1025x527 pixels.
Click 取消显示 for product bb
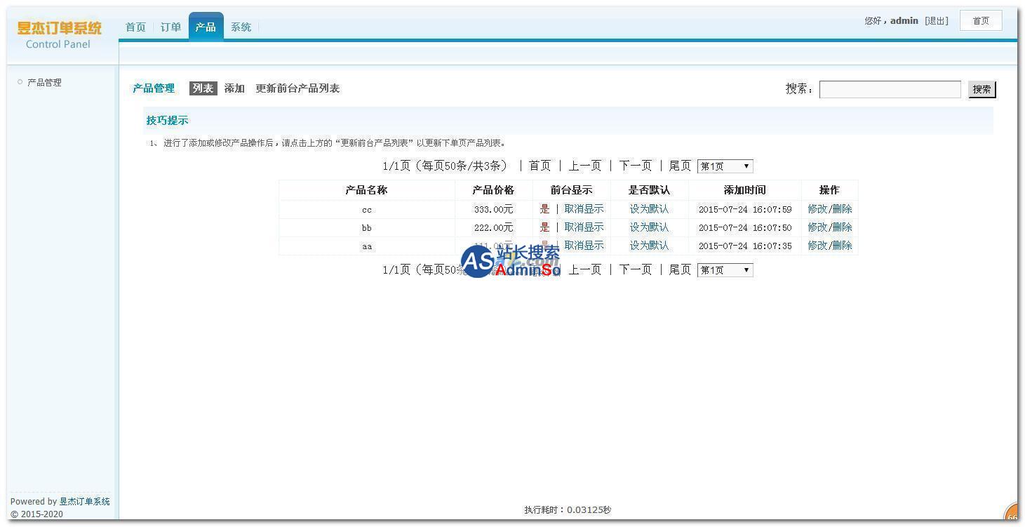tap(584, 227)
